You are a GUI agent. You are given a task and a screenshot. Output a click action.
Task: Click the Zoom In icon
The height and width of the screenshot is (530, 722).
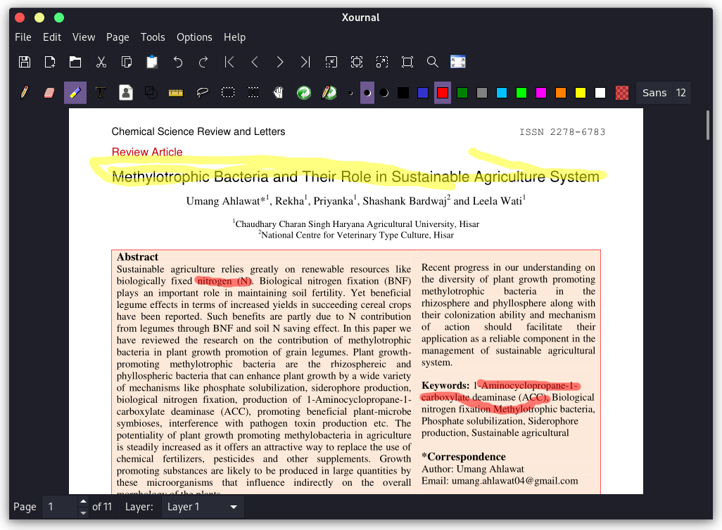tap(381, 62)
